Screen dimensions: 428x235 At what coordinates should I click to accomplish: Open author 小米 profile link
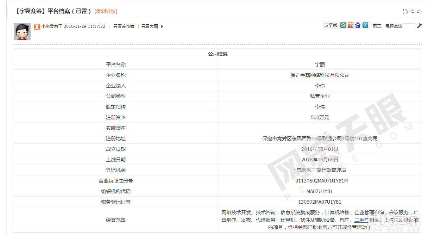(45, 26)
